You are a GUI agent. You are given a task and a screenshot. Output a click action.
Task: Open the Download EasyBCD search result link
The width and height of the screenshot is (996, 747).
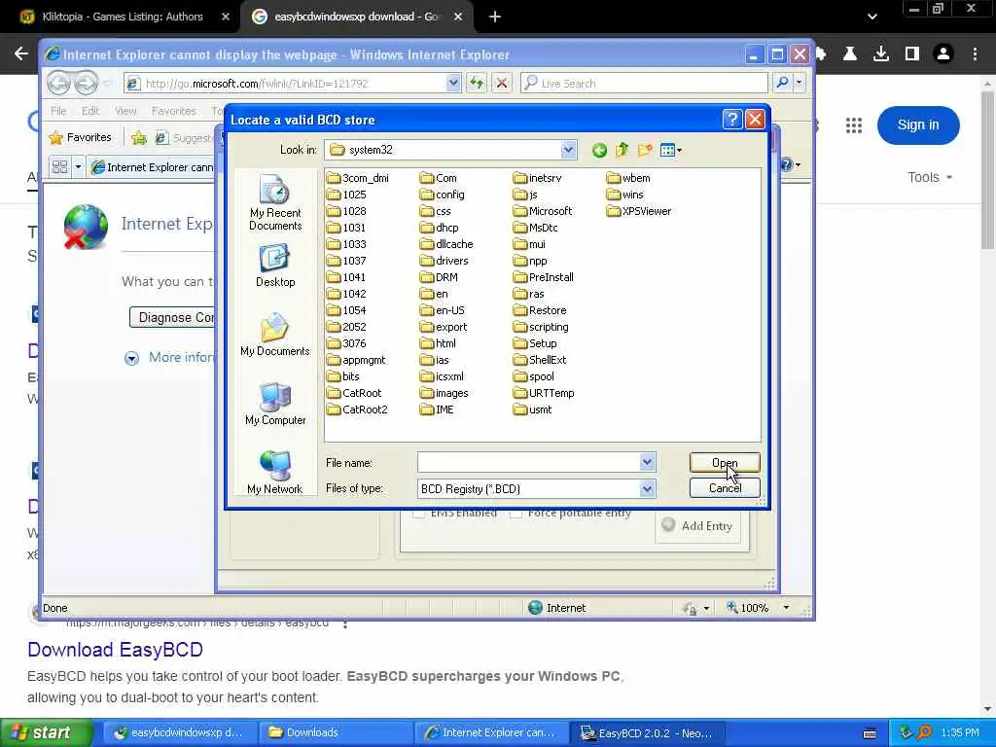tap(115, 650)
